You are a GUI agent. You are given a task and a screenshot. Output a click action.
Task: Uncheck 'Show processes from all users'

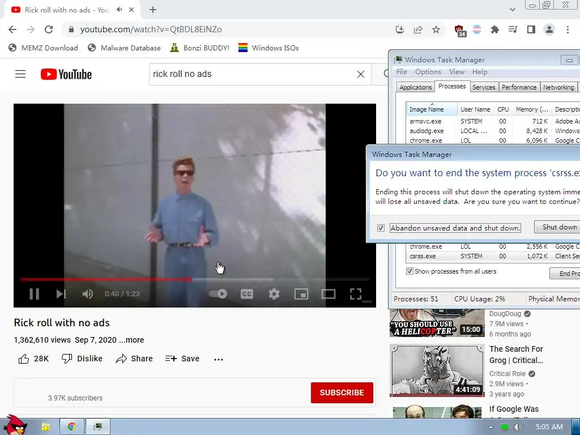(x=410, y=271)
